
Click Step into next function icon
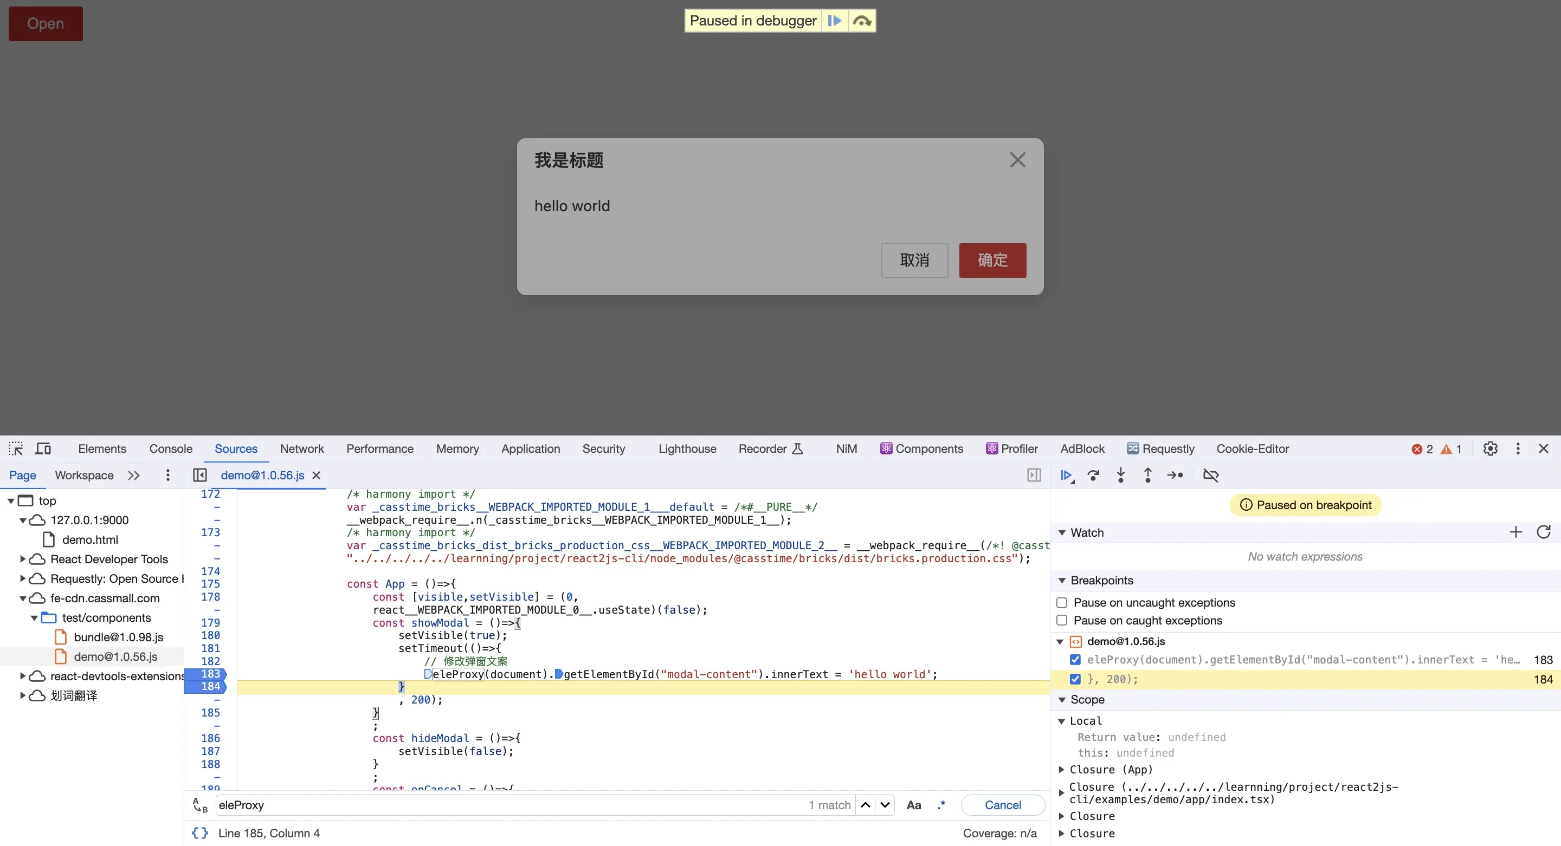(x=1120, y=476)
